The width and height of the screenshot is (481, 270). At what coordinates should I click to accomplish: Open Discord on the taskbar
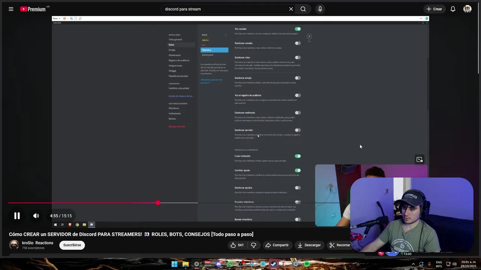219,264
